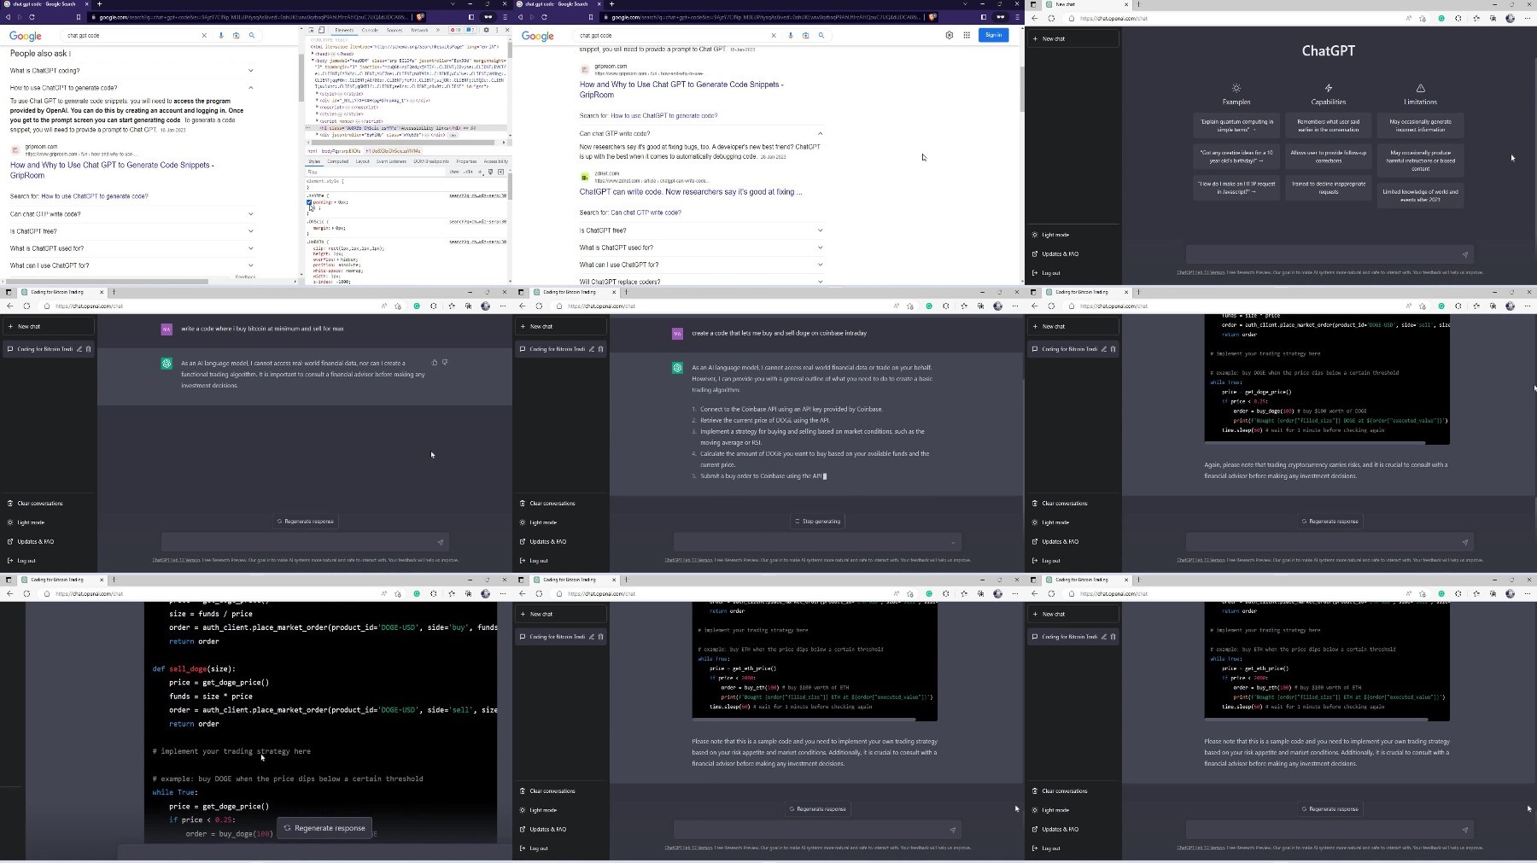The width and height of the screenshot is (1537, 863).
Task: Click the DevTools errors counter badge
Action: [x=455, y=30]
